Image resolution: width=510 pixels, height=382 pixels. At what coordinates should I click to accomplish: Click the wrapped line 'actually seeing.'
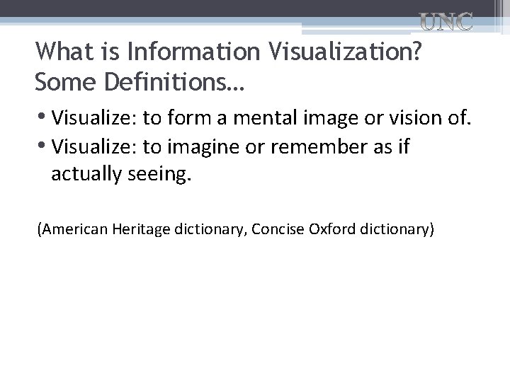pos(121,173)
